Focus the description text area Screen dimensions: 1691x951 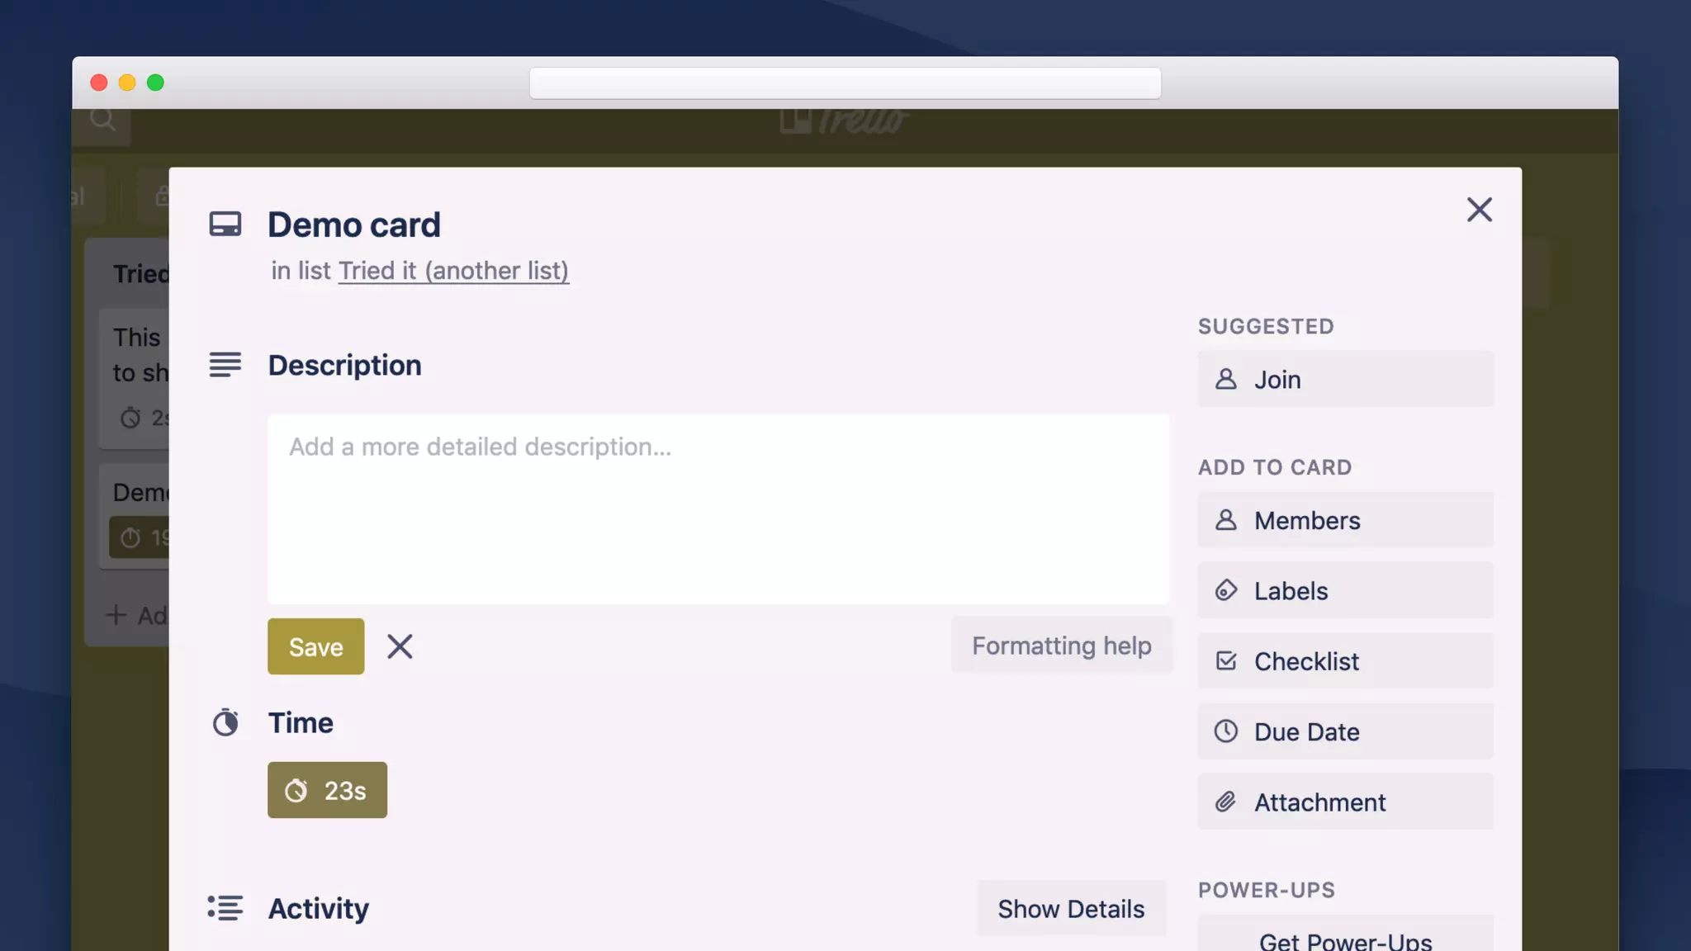[718, 509]
